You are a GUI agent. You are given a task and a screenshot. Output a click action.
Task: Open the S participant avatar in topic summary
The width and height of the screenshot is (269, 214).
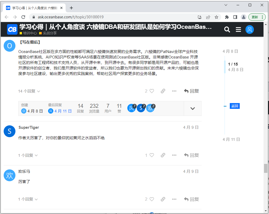141,108
